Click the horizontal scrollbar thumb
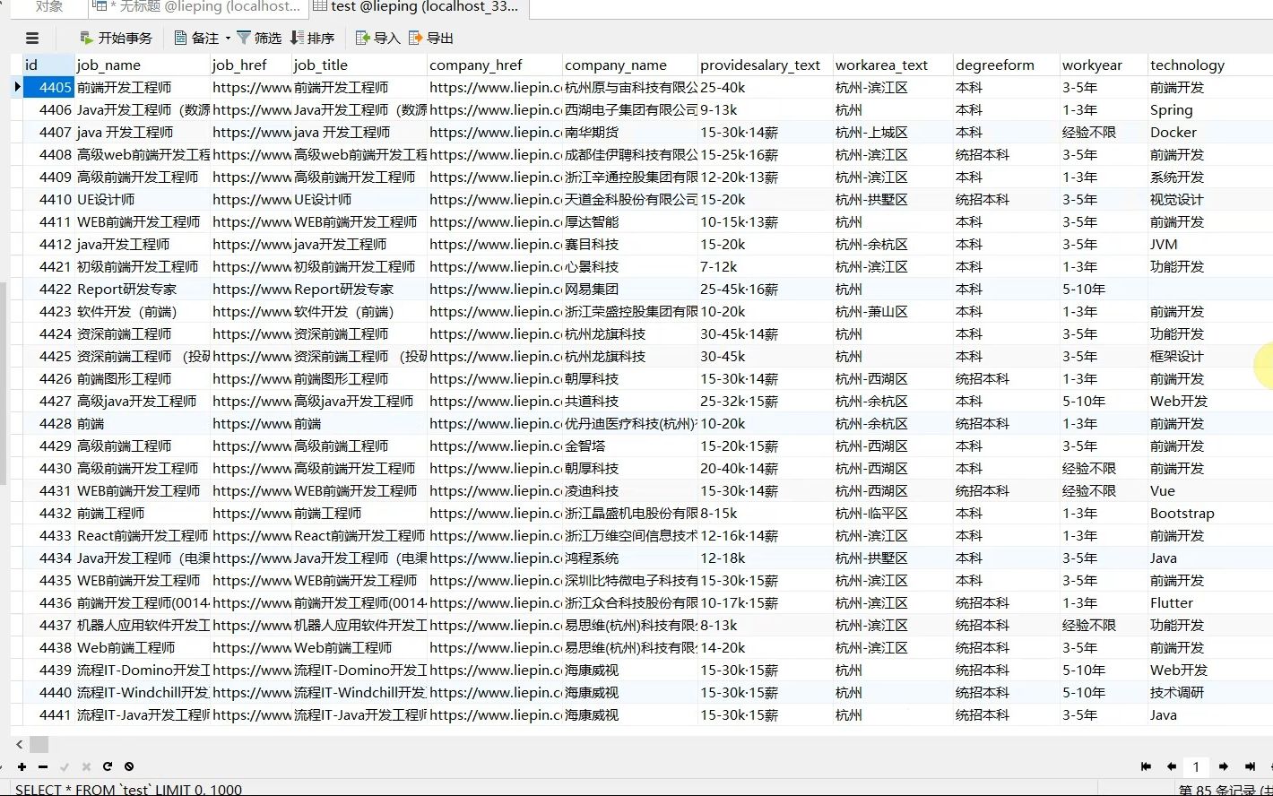This screenshot has width=1273, height=796. click(x=39, y=744)
